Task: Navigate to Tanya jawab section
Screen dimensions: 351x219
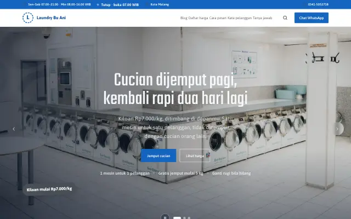Action: 262,18
